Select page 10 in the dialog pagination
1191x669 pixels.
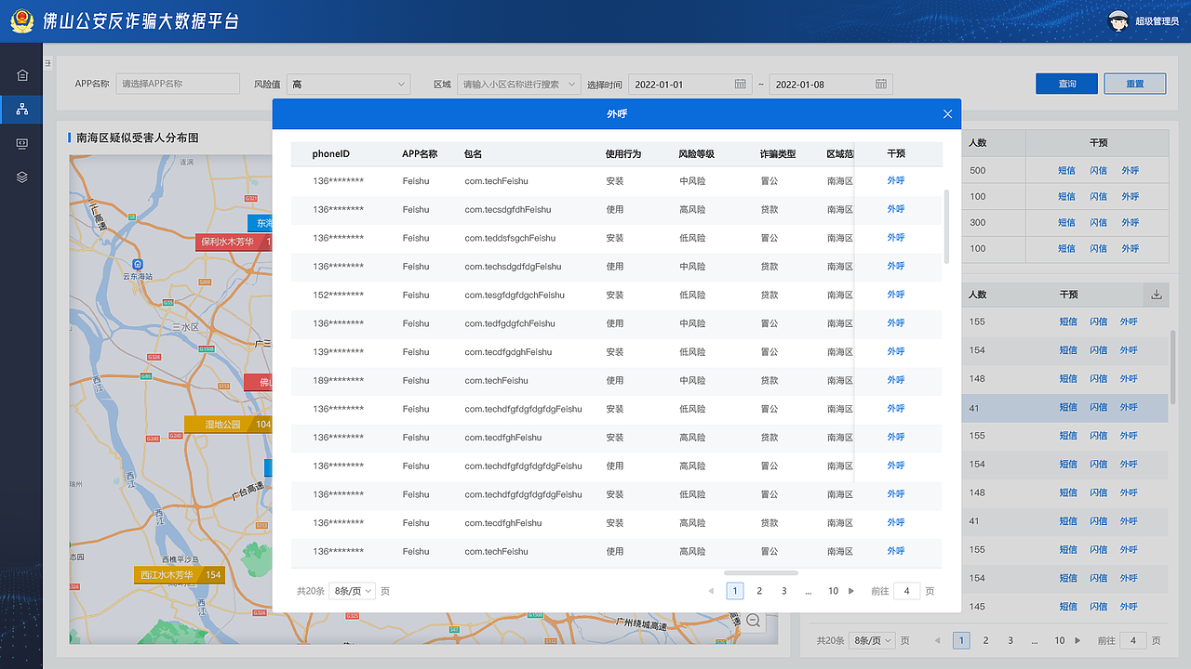833,591
